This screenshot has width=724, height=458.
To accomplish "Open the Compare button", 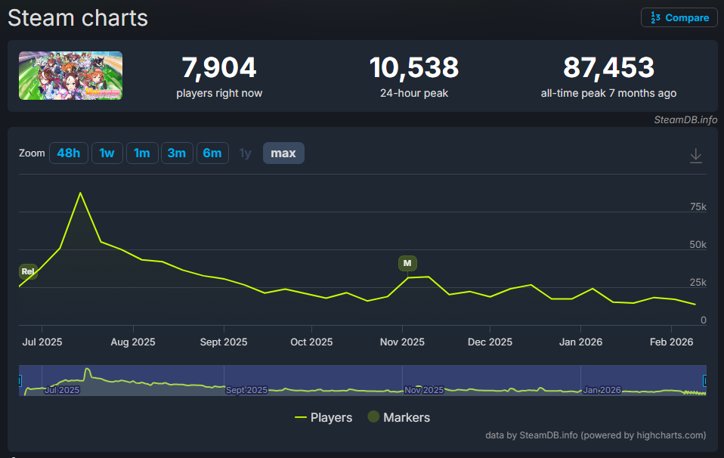I will point(679,17).
